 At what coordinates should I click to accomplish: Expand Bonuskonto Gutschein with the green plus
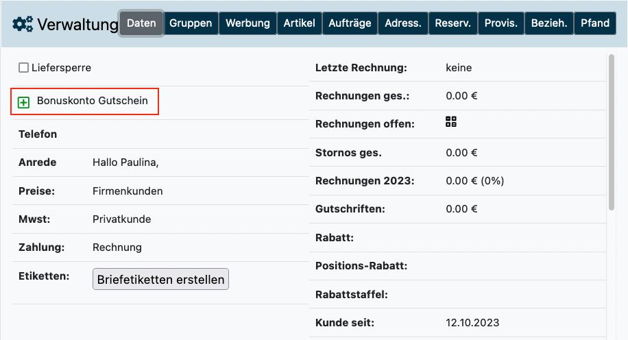pos(24,102)
